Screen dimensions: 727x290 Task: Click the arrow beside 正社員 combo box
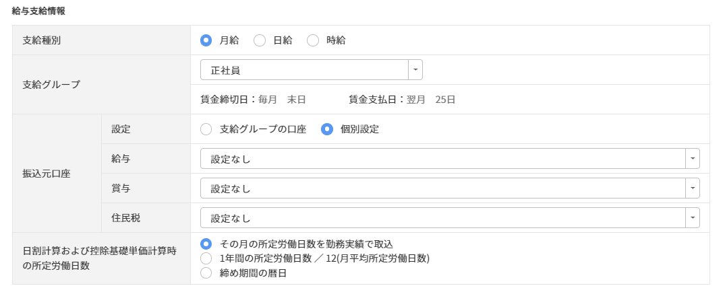[x=415, y=70]
